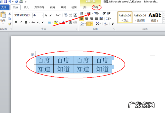Screen dimensions: 165x113
Task: Toggle align-left paragraph alignment
Action: click(82, 19)
